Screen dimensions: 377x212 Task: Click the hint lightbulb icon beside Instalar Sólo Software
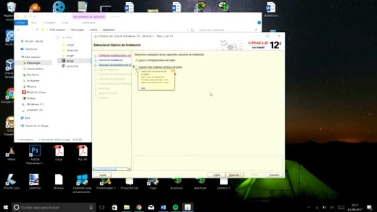[134, 67]
